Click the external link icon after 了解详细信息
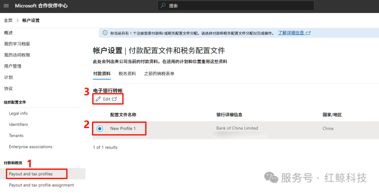 click(x=308, y=33)
